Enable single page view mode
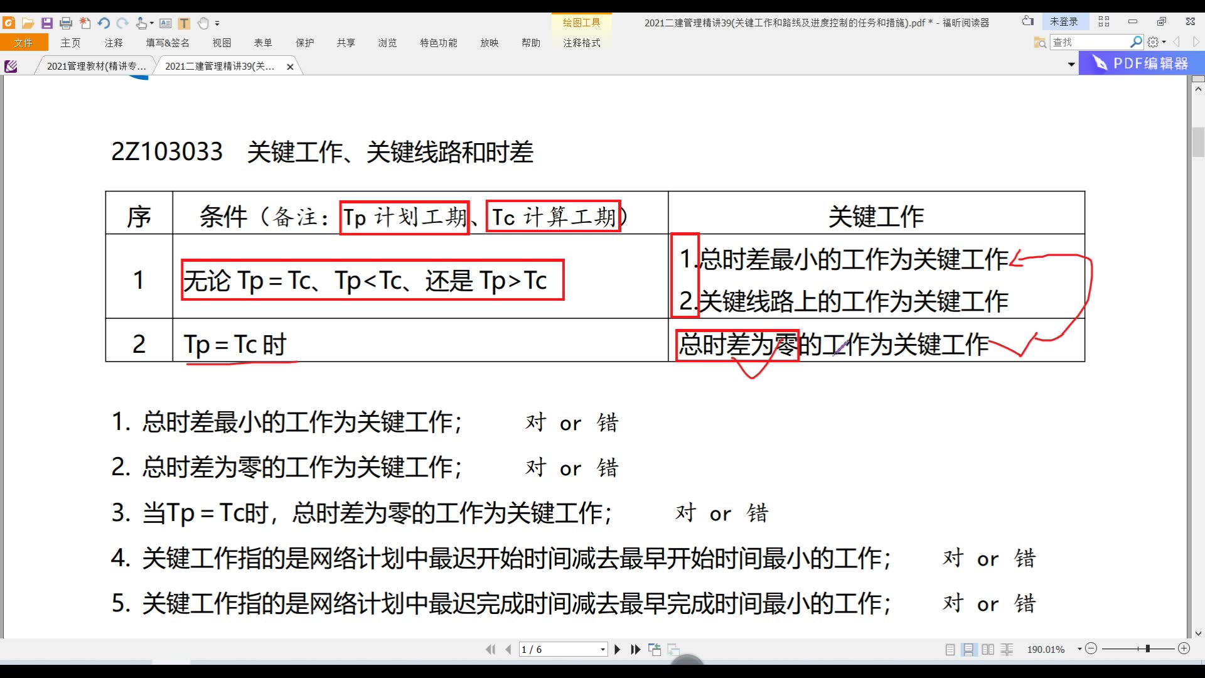 point(950,649)
